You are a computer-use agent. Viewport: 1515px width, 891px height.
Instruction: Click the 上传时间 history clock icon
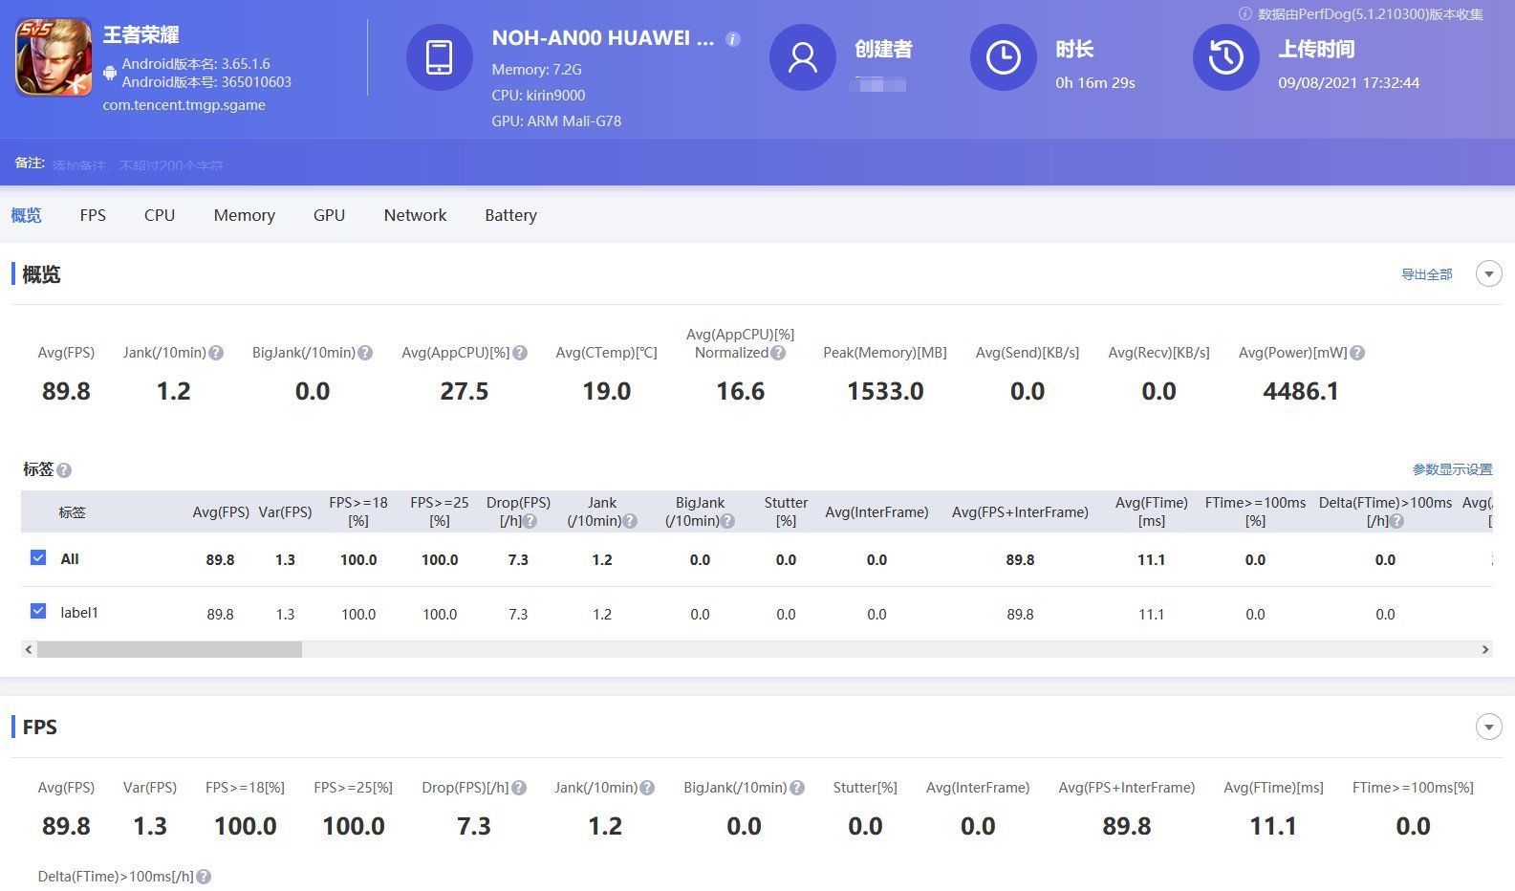(1226, 57)
